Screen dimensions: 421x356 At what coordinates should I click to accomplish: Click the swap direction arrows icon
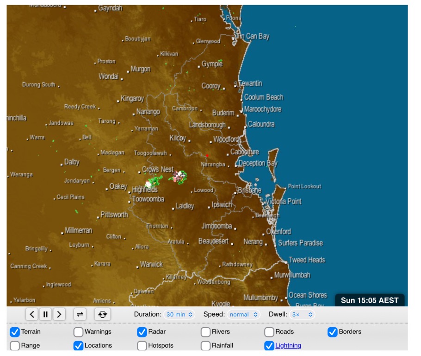tap(80, 314)
